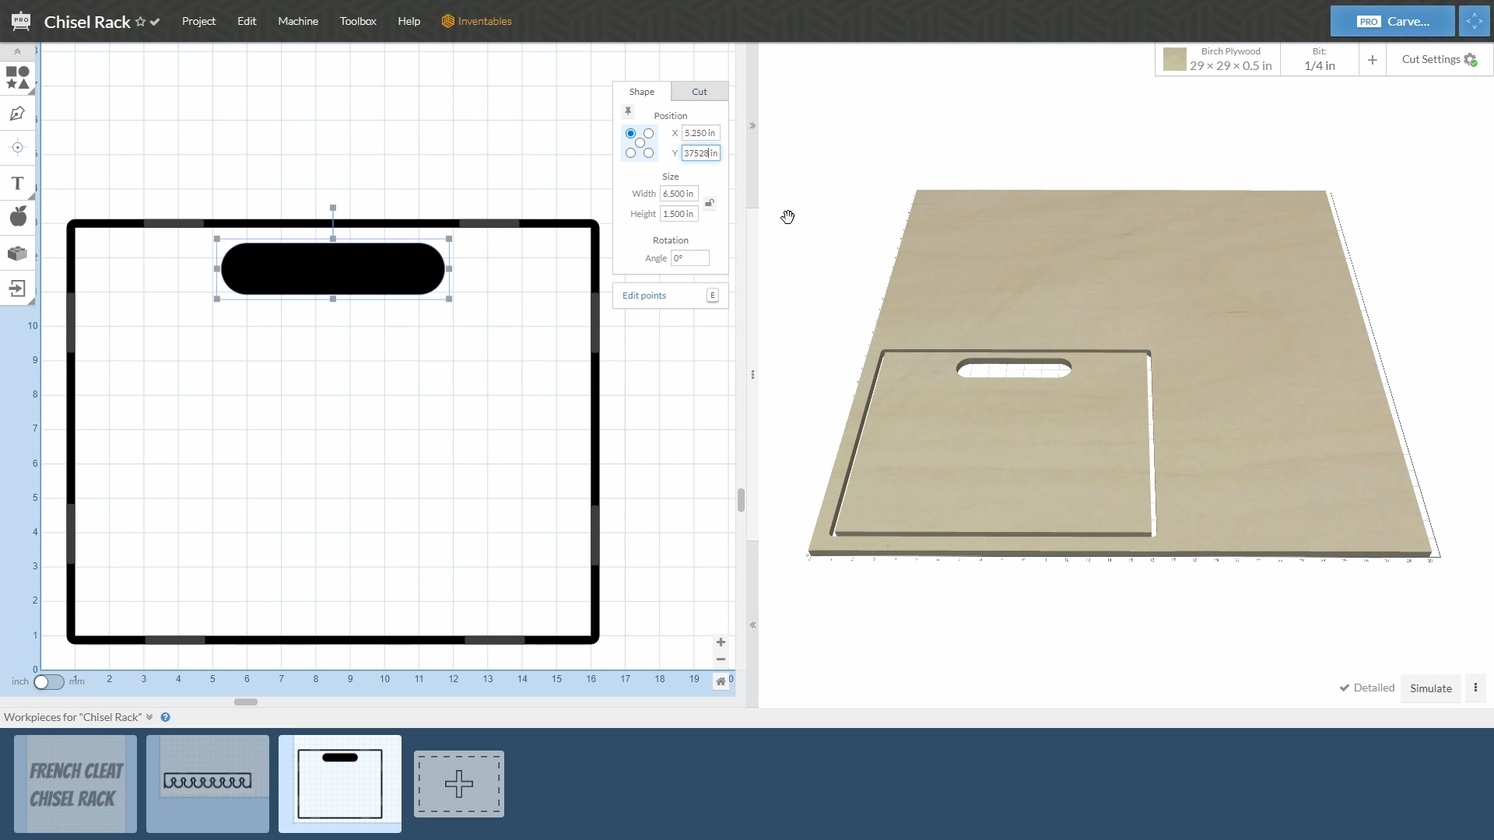Click the Edit points link
1494x840 pixels.
644,296
